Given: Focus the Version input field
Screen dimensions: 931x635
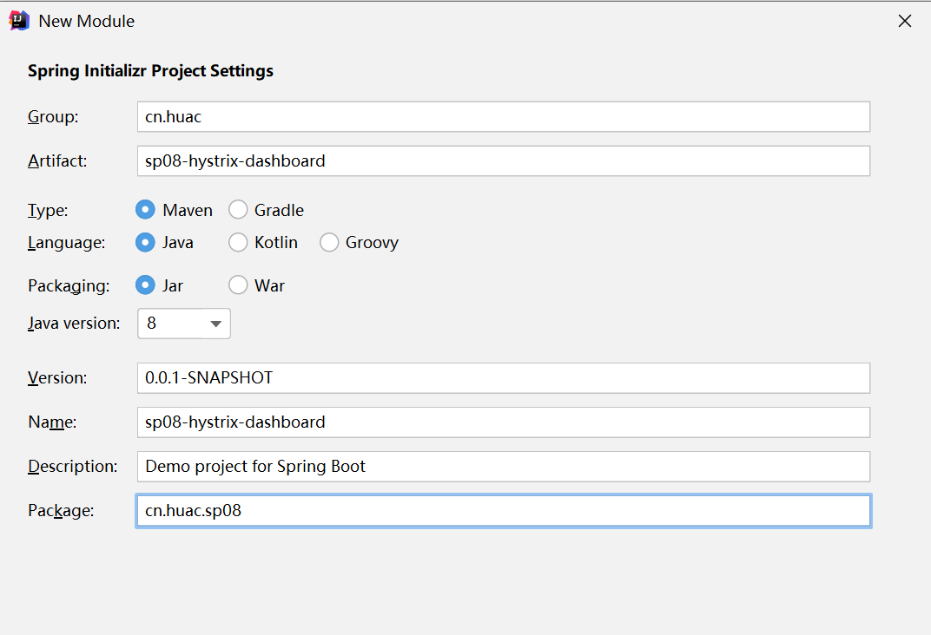Looking at the screenshot, I should pos(503,378).
